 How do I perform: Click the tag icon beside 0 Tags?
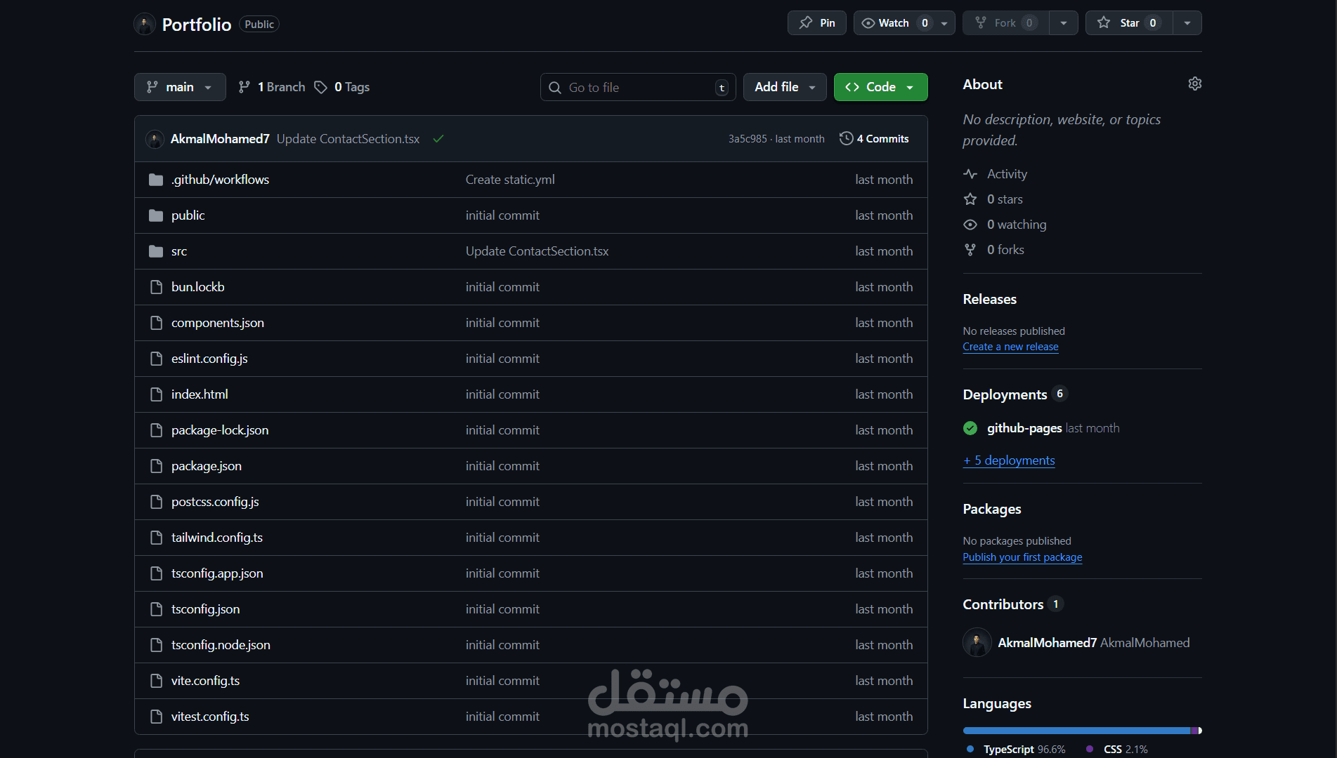tap(320, 87)
